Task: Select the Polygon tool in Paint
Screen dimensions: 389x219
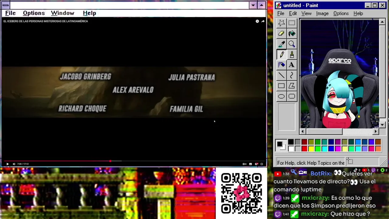Action: pos(292,86)
